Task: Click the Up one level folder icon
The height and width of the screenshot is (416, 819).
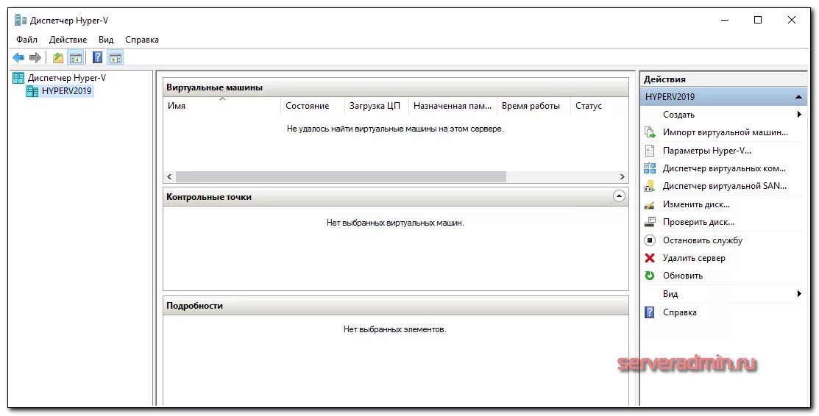Action: (58, 57)
